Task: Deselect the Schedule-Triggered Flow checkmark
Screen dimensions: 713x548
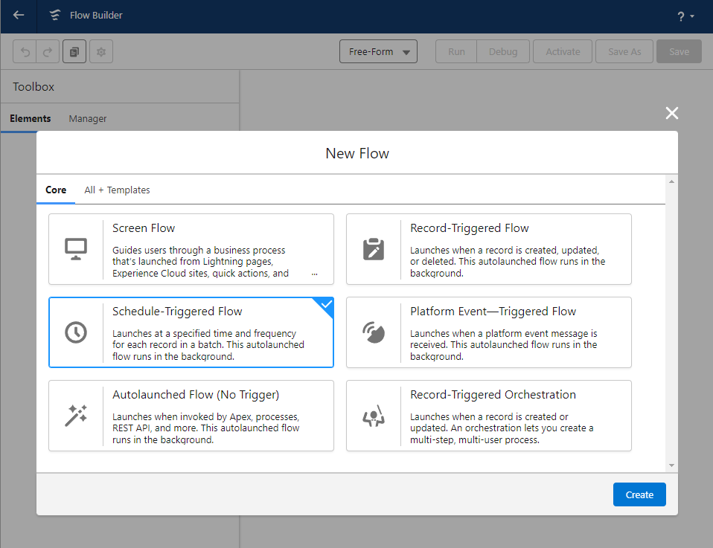Action: [326, 304]
